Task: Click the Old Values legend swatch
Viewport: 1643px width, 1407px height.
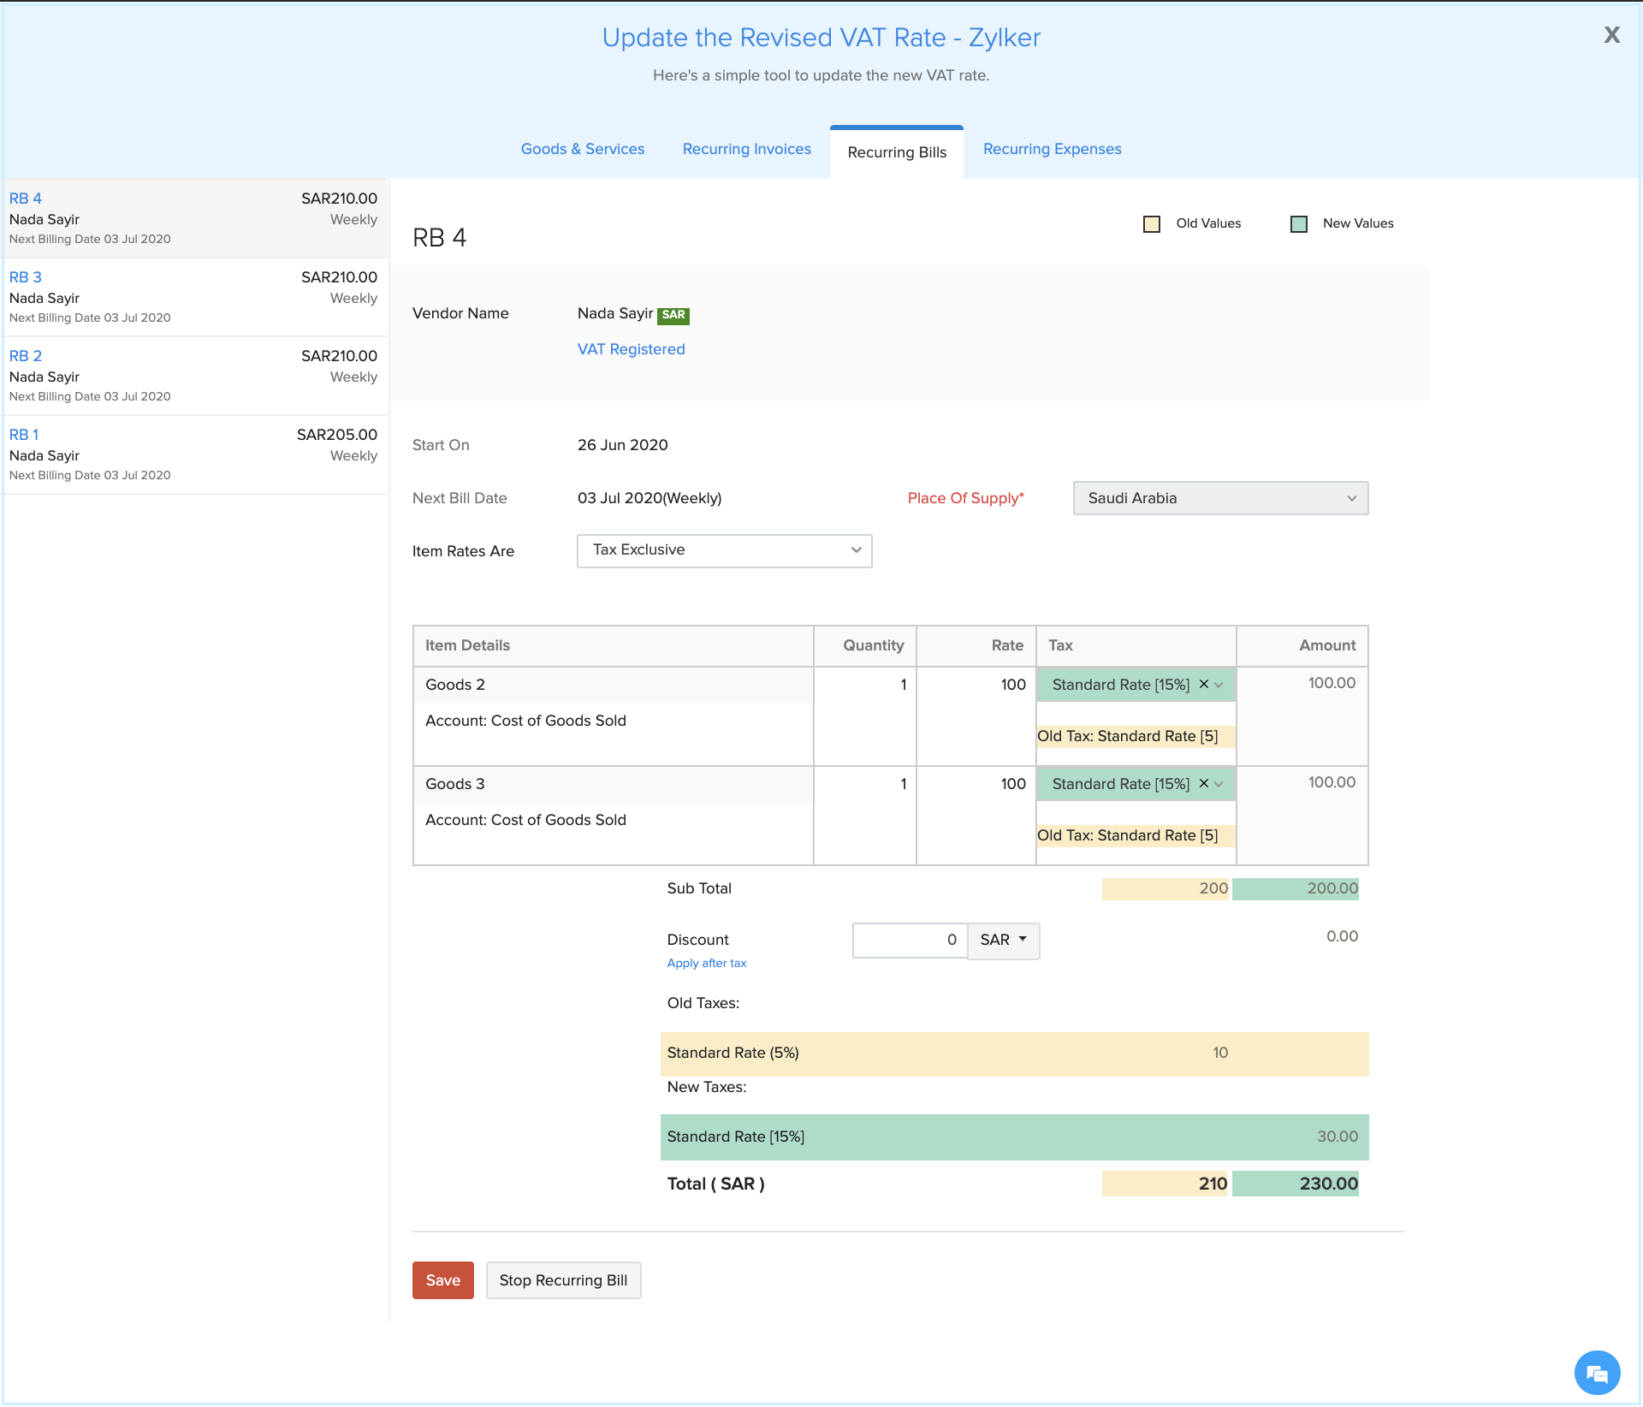Action: (1152, 224)
